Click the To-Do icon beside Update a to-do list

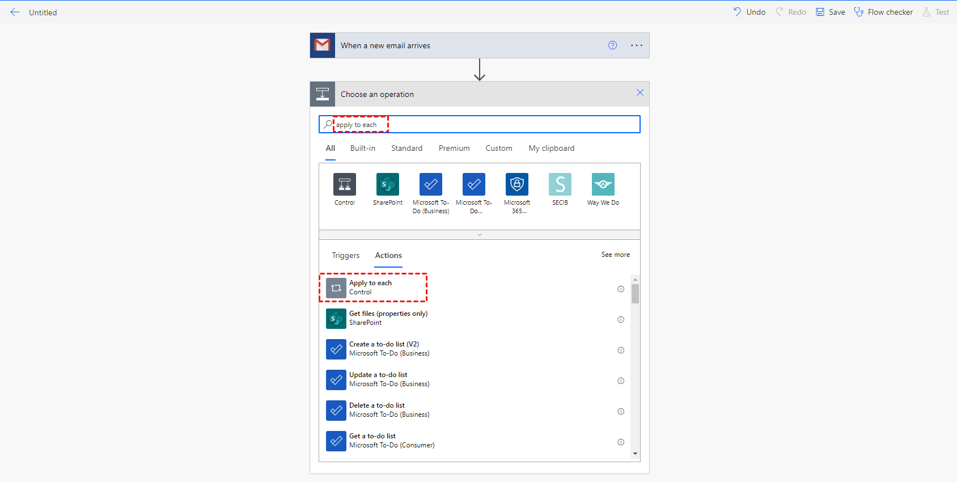336,380
